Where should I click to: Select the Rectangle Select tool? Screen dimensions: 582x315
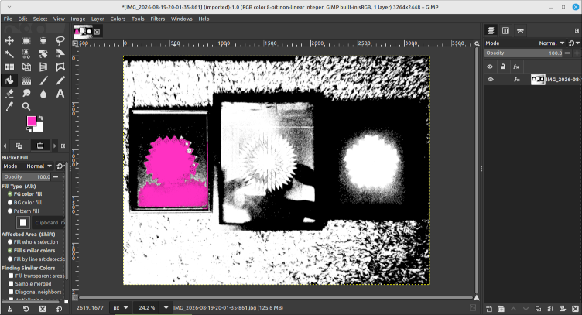26,40
